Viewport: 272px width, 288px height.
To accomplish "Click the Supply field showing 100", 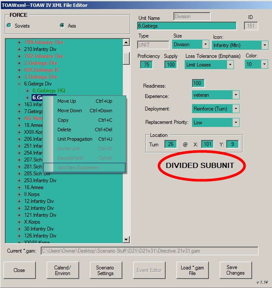I will [171, 65].
